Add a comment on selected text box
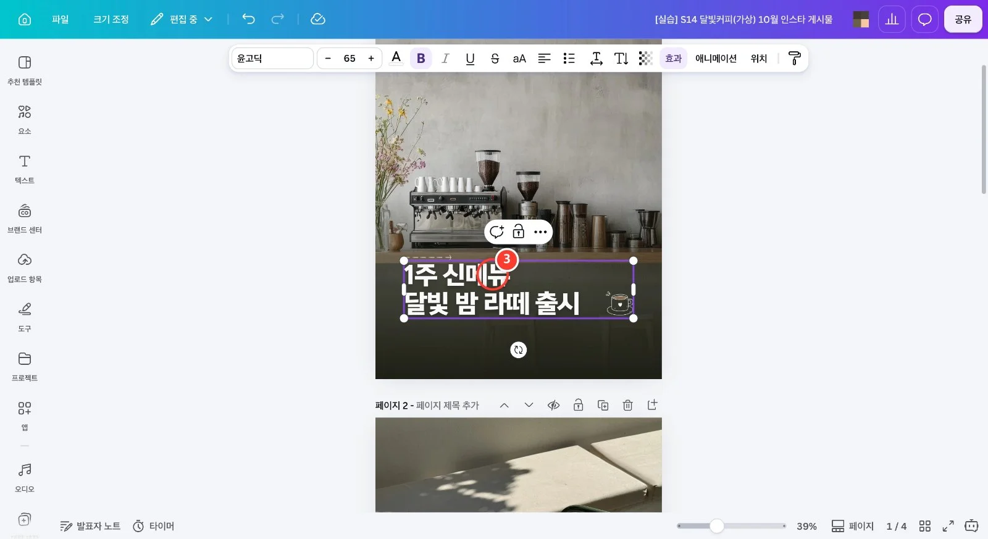This screenshot has height=539, width=988. pyautogui.click(x=496, y=232)
